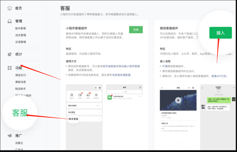Open the 推广 section
The image size is (237, 152).
point(19,136)
